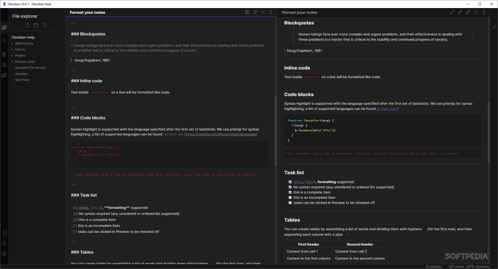498x269 pixels.
Task: Switch preview pane to edit mode
Action: (452, 12)
